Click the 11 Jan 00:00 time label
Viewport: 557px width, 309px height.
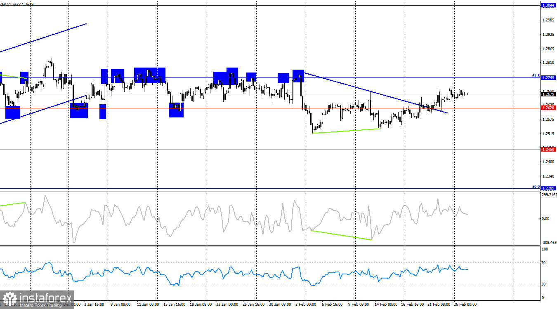point(148,305)
